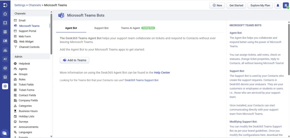Open the checkmark tasks icon in rail
The width and height of the screenshot is (290, 138).
[5, 68]
